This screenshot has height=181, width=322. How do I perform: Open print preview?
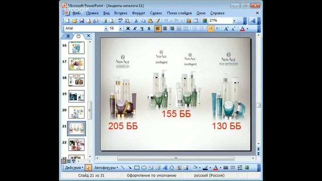[112, 21]
